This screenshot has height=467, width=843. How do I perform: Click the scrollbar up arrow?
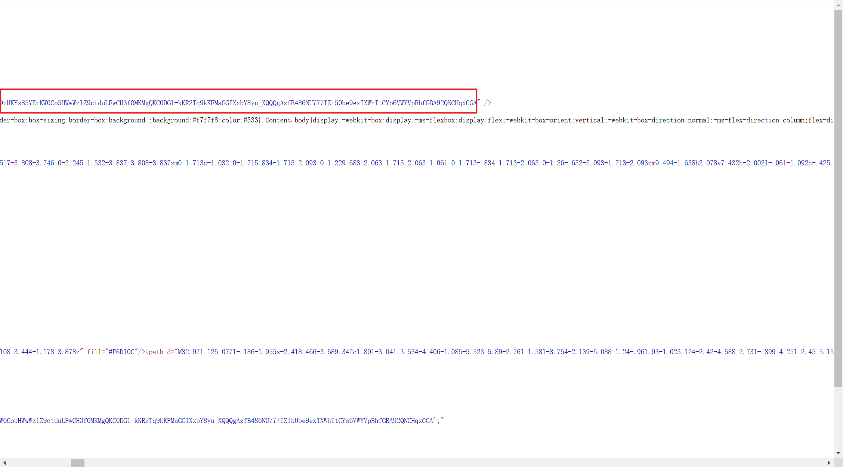[838, 5]
